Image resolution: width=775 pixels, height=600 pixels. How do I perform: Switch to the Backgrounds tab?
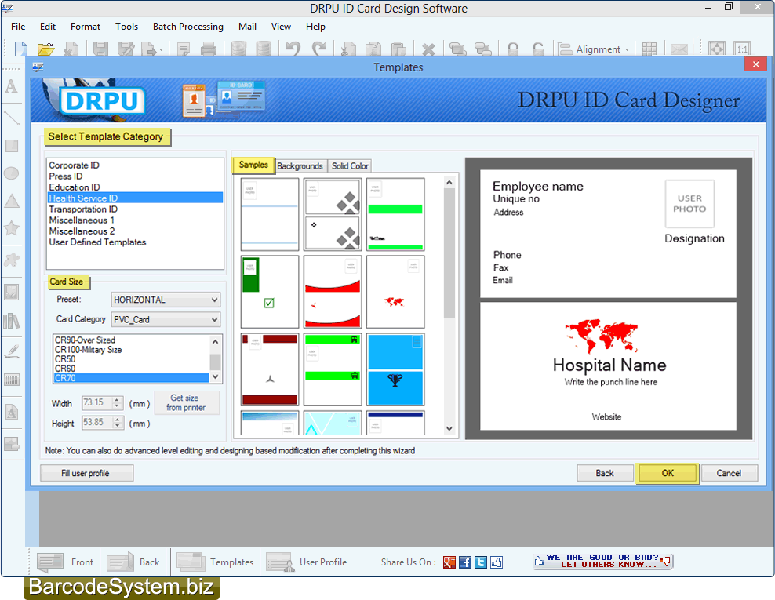[300, 166]
